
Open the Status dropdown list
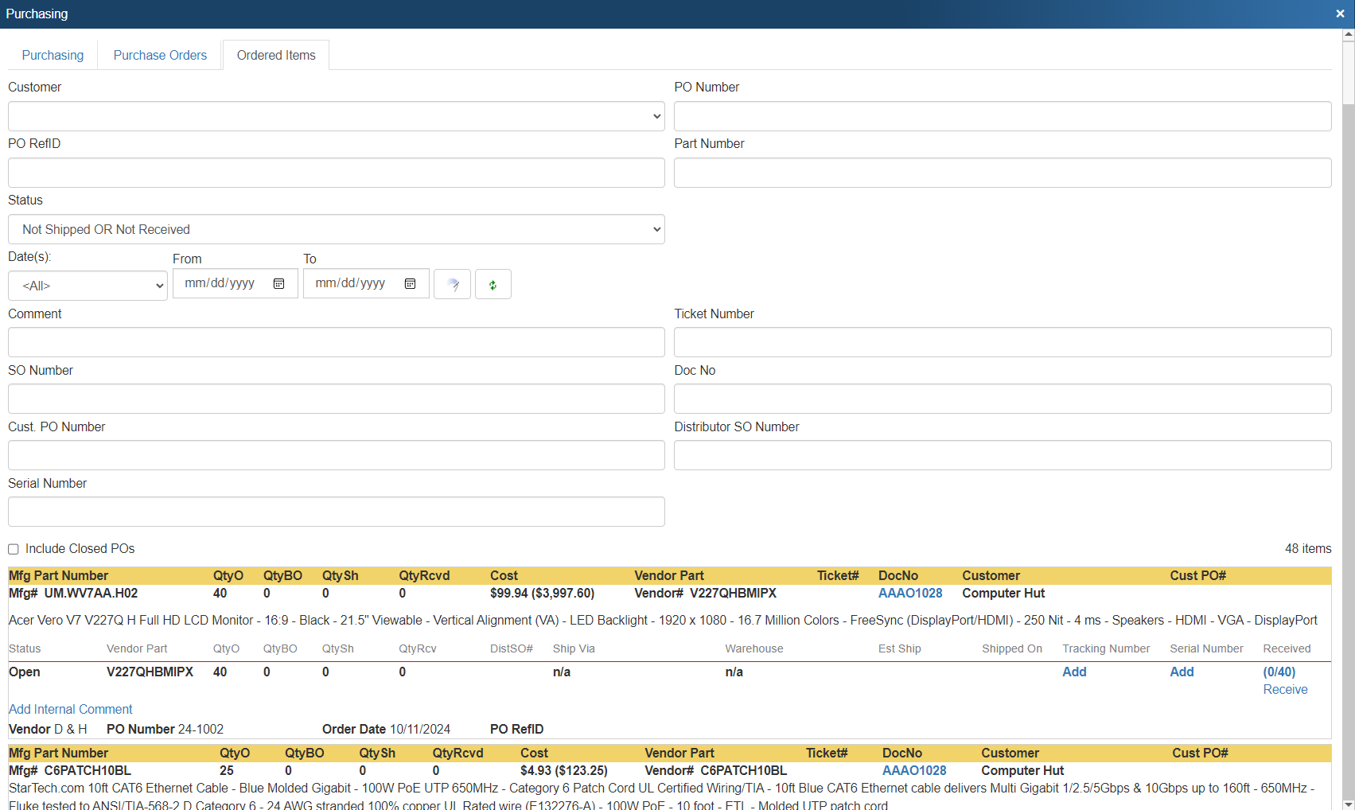pyautogui.click(x=336, y=229)
